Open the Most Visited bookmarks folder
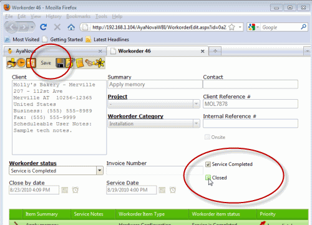Image resolution: width=312 pixels, height=225 pixels. pyautogui.click(x=22, y=39)
